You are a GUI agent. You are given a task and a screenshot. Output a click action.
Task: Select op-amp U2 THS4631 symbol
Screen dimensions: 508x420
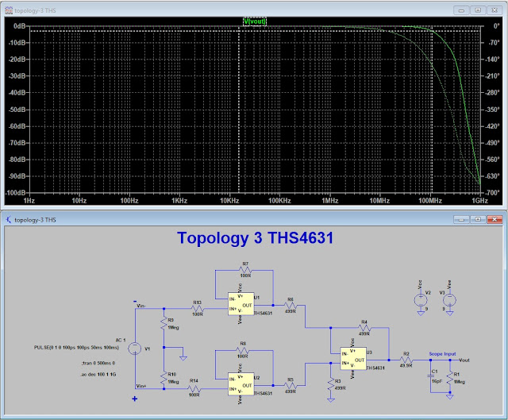241,384
